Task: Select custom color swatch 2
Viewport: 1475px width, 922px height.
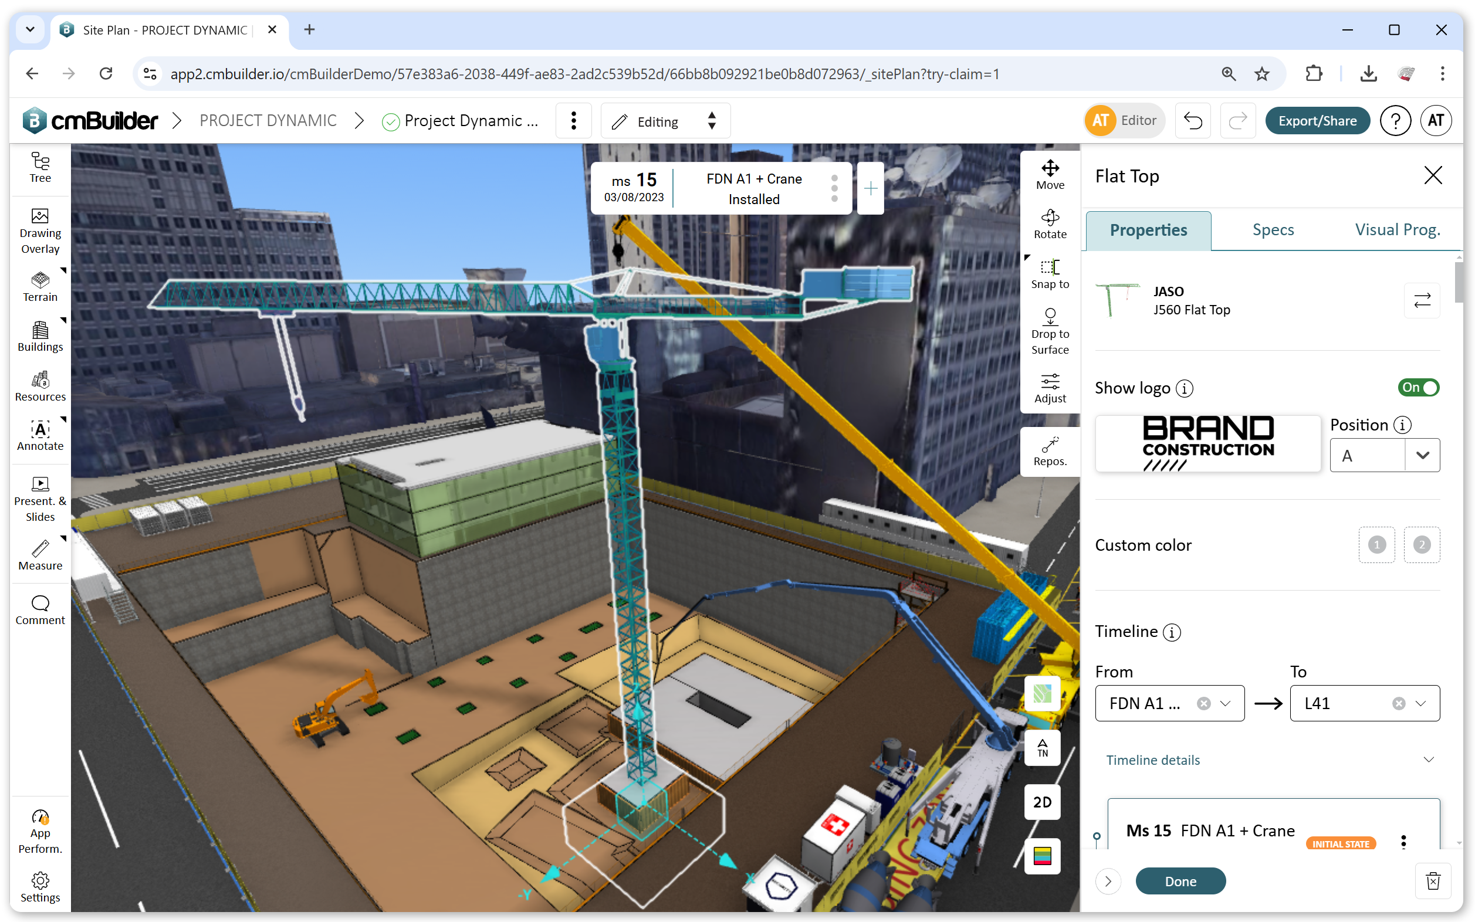Action: tap(1422, 544)
